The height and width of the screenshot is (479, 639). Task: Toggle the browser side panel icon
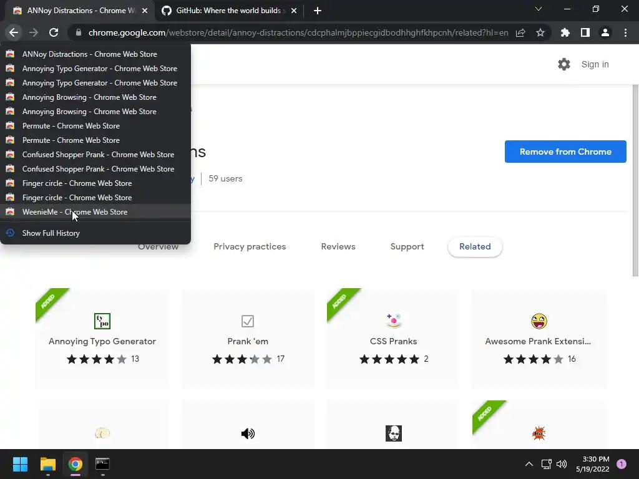585,32
